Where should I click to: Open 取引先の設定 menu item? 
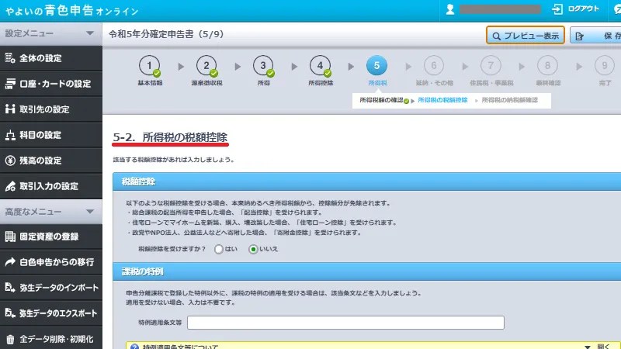pyautogui.click(x=51, y=109)
